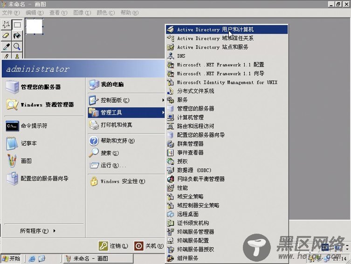Launch Windows 资源管理器 from Start menu
The image size is (351, 264).
click(x=44, y=104)
